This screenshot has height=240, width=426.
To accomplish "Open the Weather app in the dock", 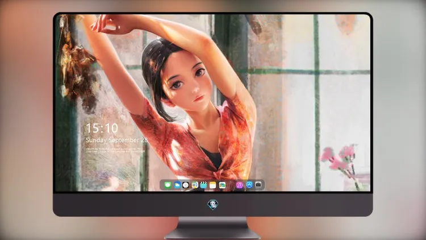I will click(x=177, y=185).
